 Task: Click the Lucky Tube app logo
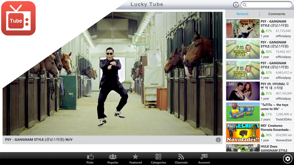(x=18, y=18)
